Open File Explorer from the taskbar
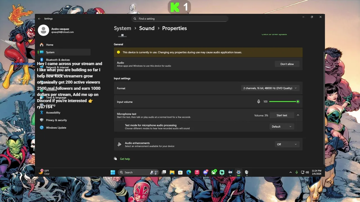This screenshot has height=202, width=360. (172, 172)
